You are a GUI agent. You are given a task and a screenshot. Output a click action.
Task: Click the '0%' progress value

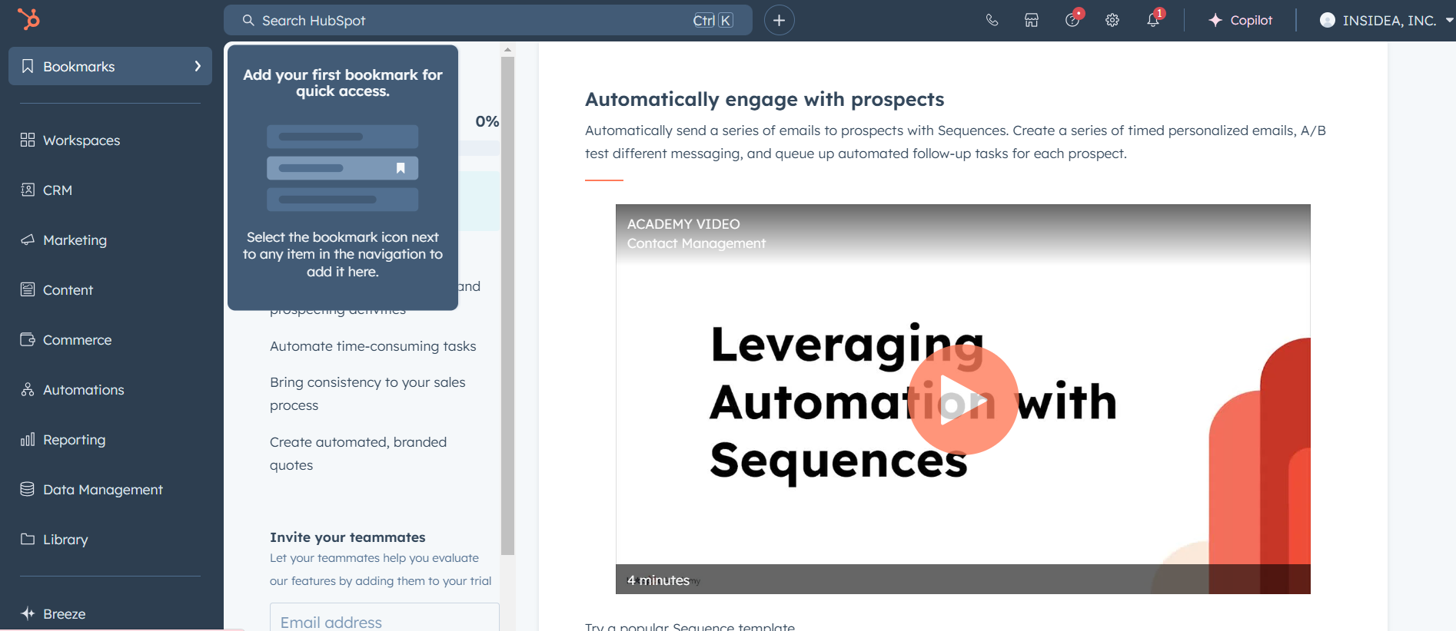click(487, 121)
